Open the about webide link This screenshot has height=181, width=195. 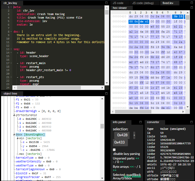pyautogui.click(x=132, y=177)
